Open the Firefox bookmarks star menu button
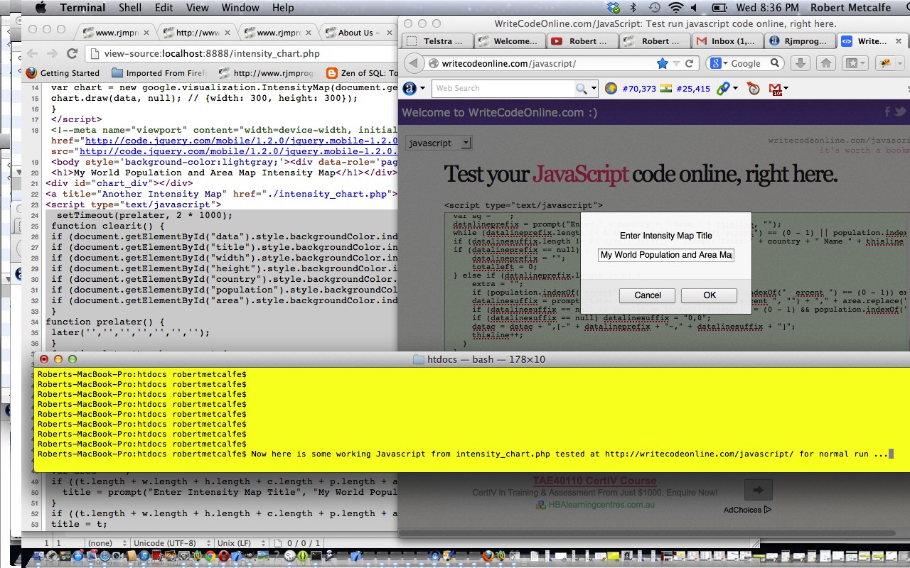The image size is (910, 568). tap(854, 63)
